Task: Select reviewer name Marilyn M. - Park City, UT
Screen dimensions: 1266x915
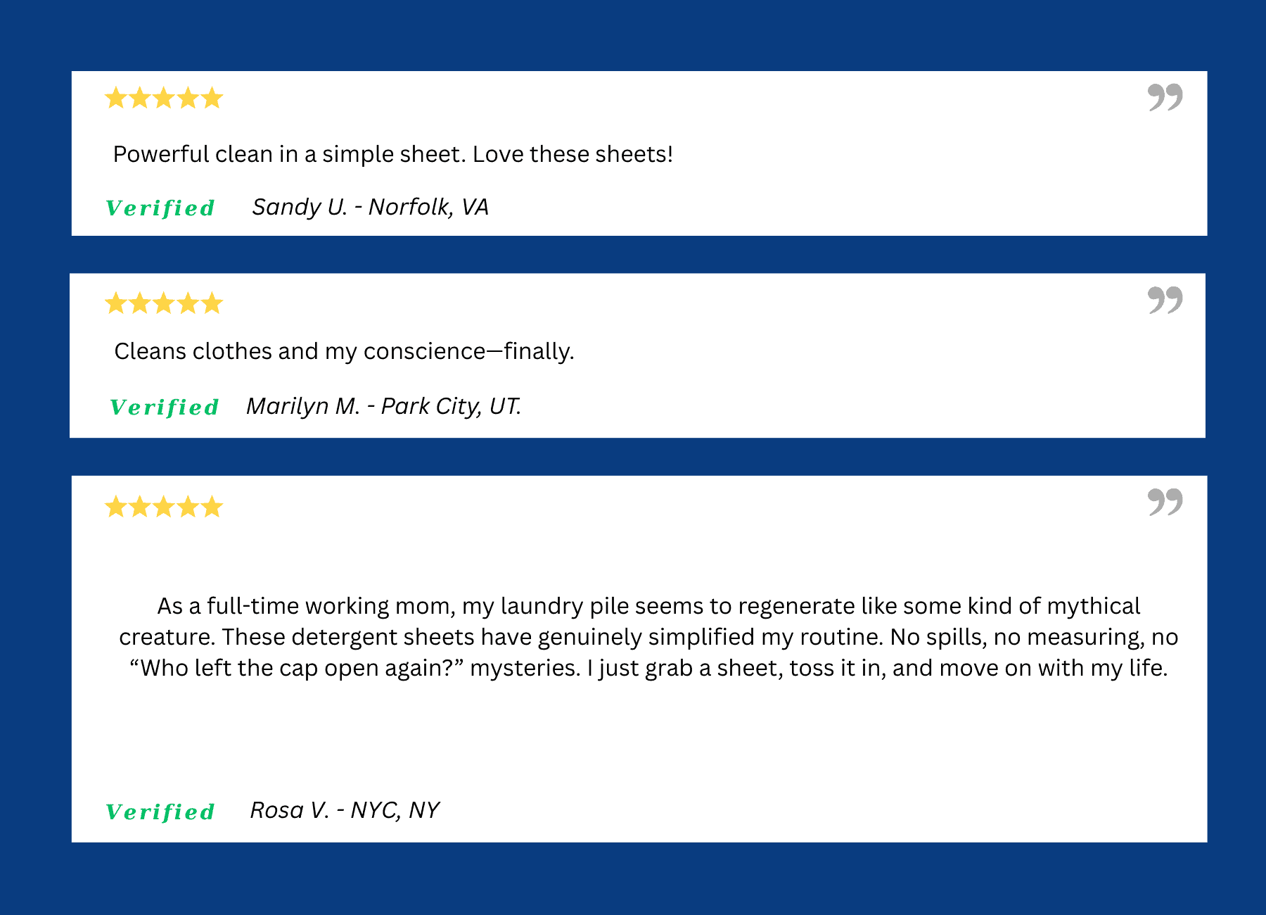Action: 383,406
